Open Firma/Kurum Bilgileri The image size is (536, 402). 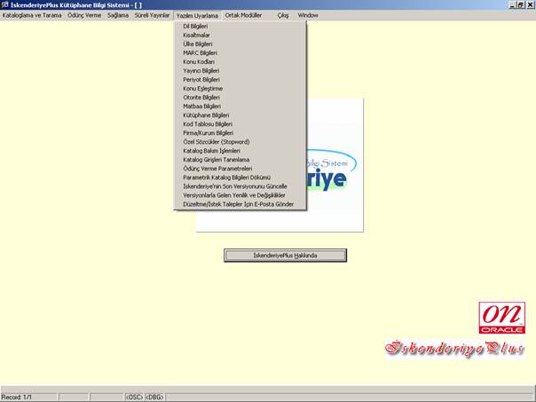pos(240,133)
